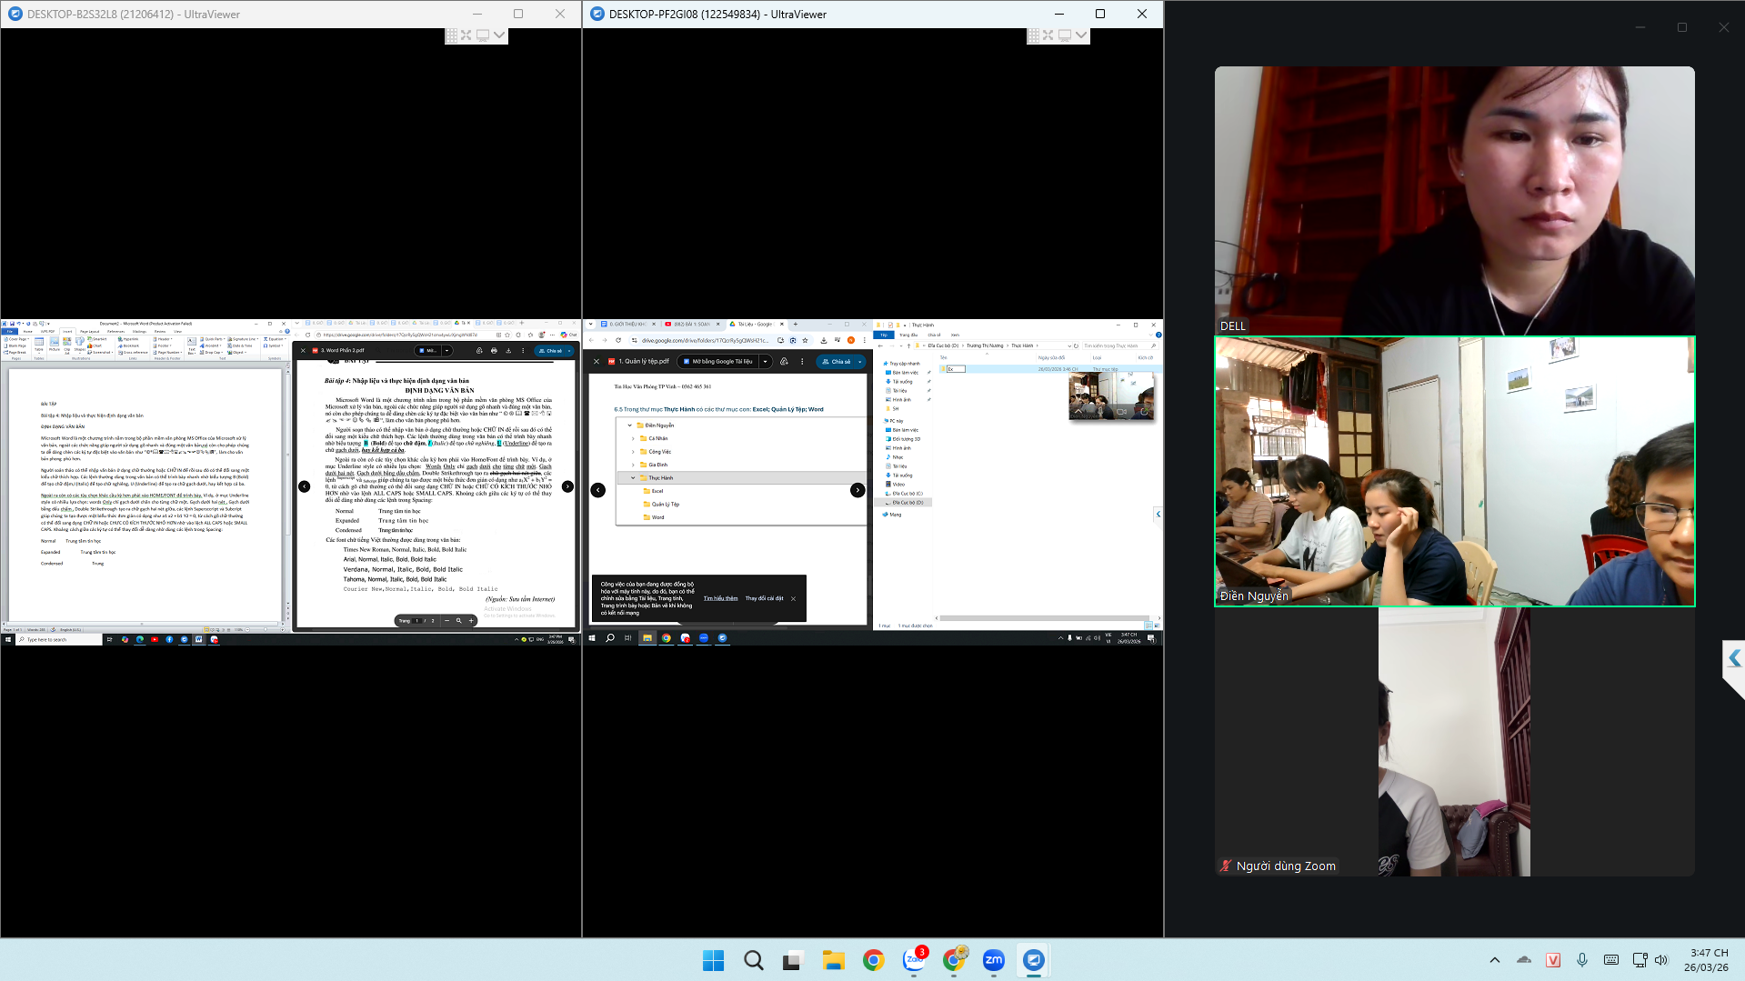Click next page arrow in Word Phần 2 PDF
The height and width of the screenshot is (981, 1745).
coord(567,486)
